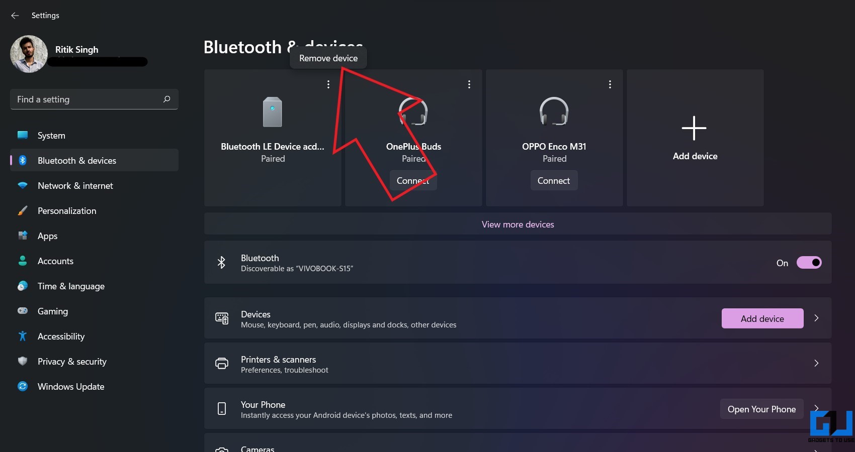This screenshot has width=855, height=452.
Task: Select the Remove device option
Action: click(x=328, y=58)
